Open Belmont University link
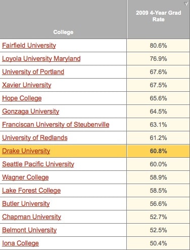Screen dimensions: 190x250 pyautogui.click(x=29, y=230)
